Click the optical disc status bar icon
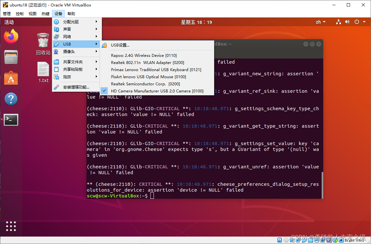The image size is (371, 244). pyautogui.click(x=286, y=240)
